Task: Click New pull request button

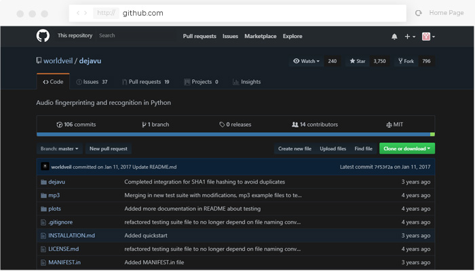Action: click(x=109, y=149)
